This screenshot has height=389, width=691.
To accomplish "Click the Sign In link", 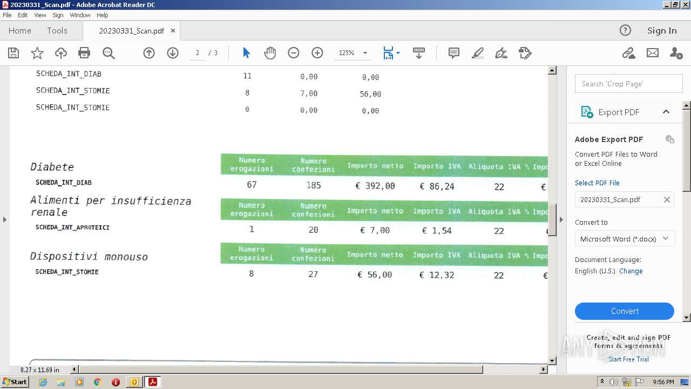I will click(x=662, y=31).
